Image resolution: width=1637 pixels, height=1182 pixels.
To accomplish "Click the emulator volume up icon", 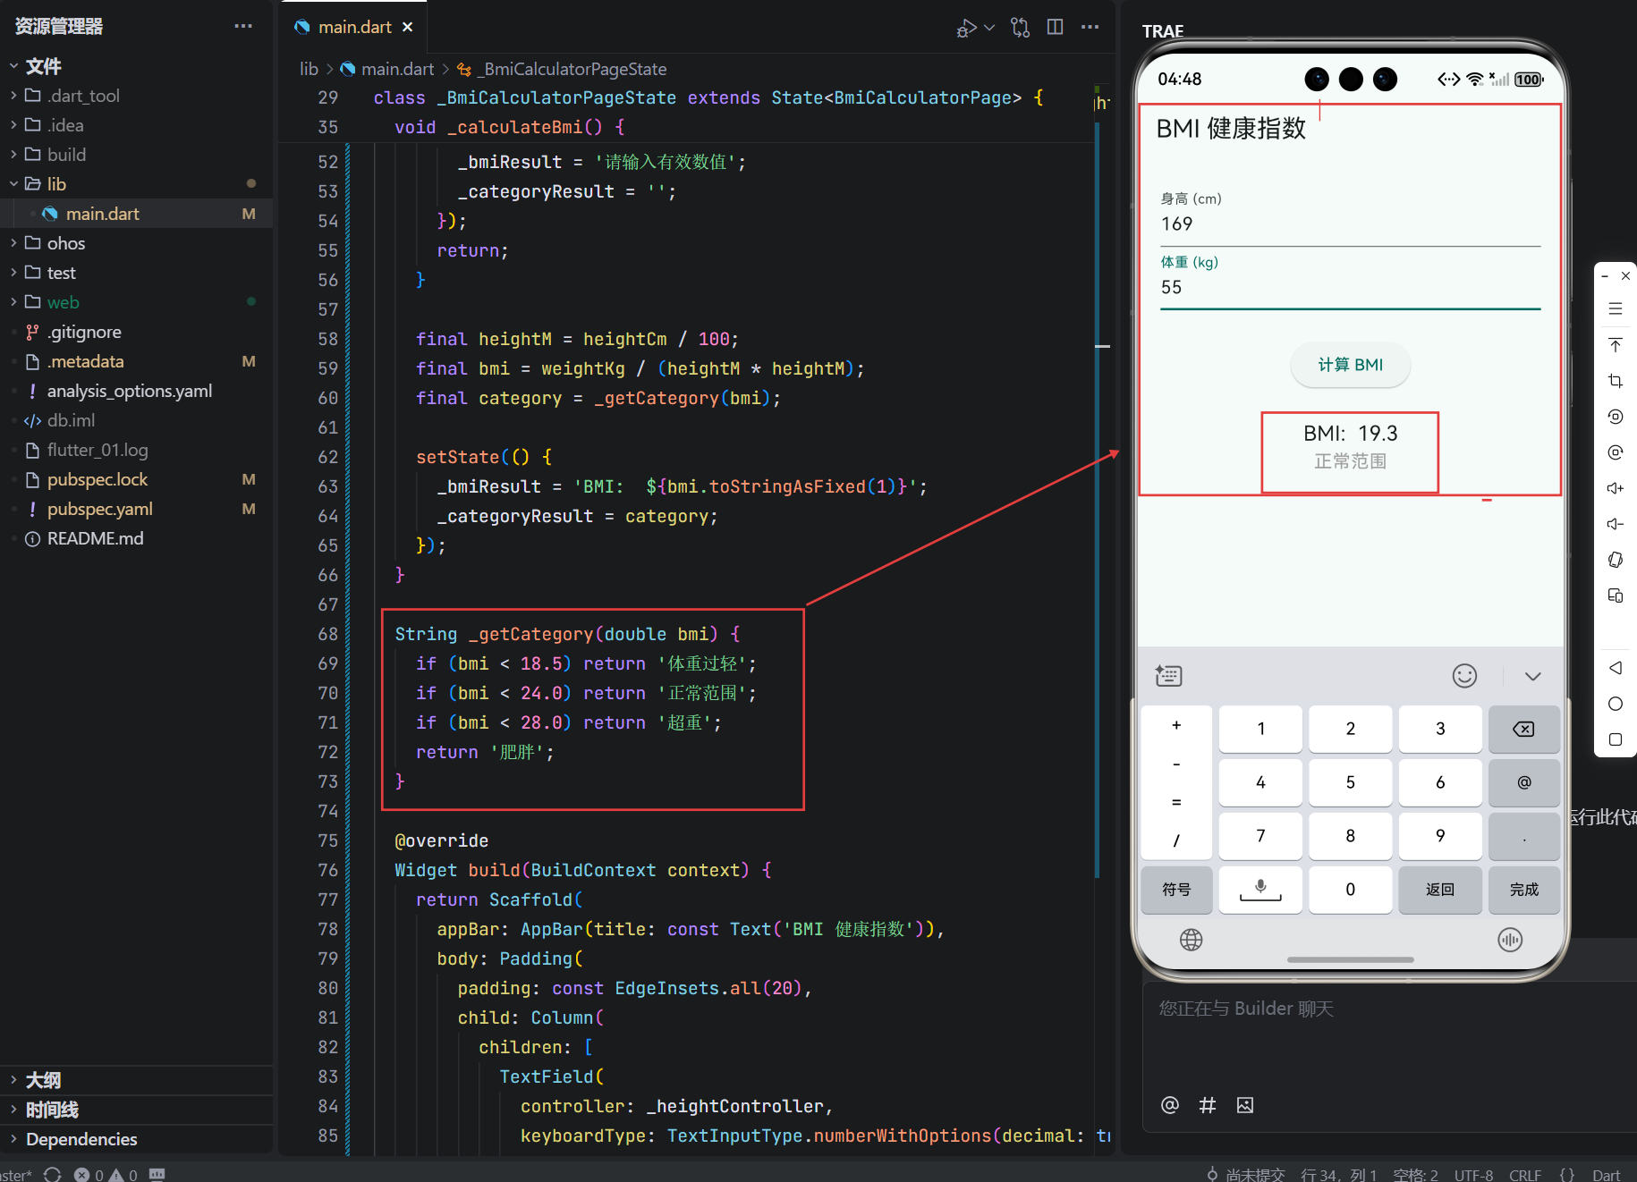I will [1616, 488].
